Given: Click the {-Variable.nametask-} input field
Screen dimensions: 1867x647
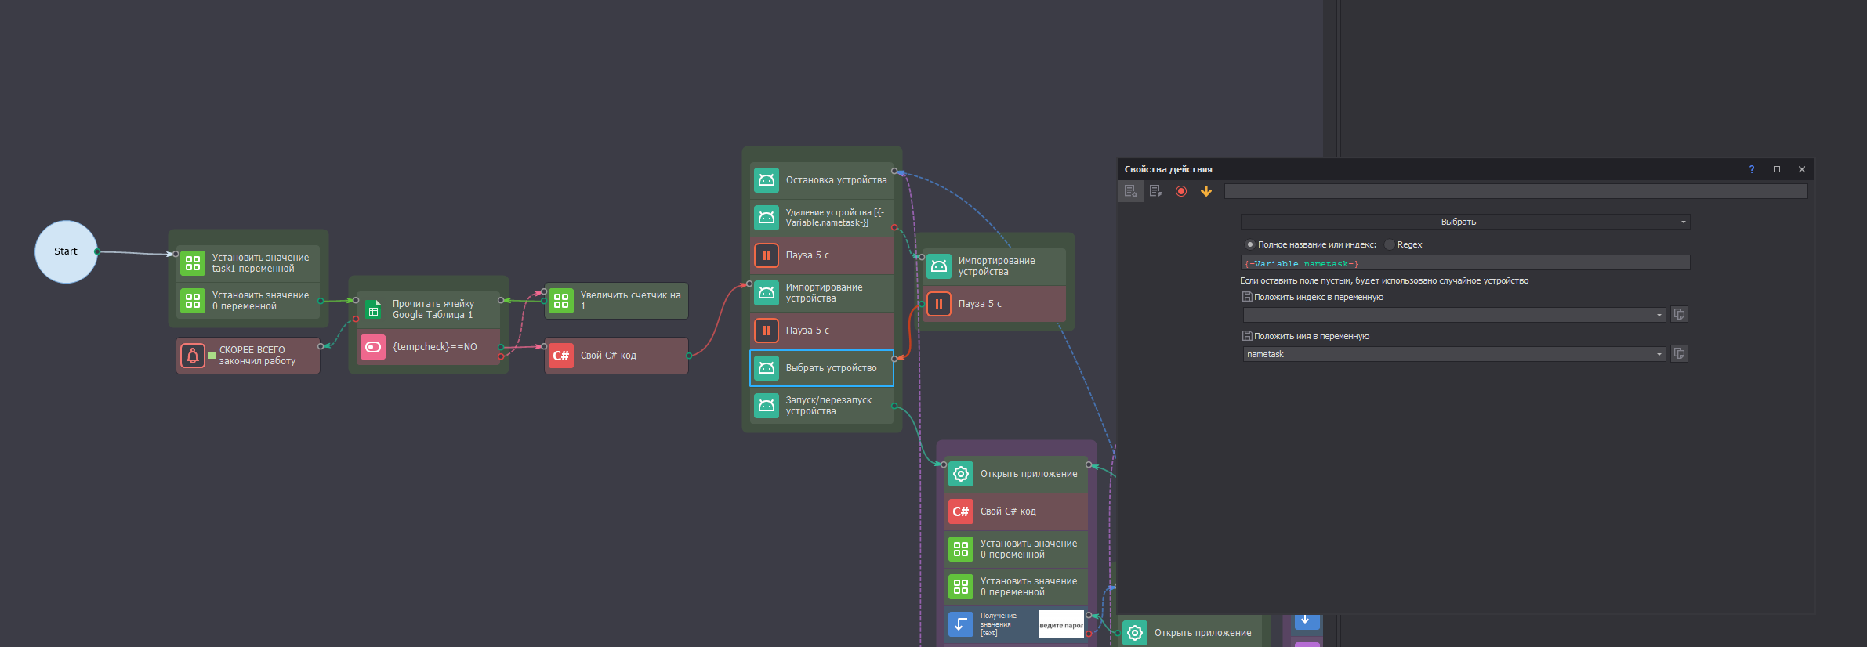Looking at the screenshot, I should (x=1465, y=263).
